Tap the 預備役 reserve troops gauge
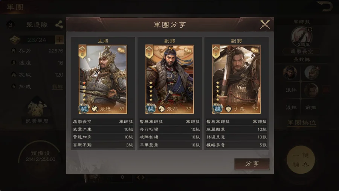 pos(40,156)
